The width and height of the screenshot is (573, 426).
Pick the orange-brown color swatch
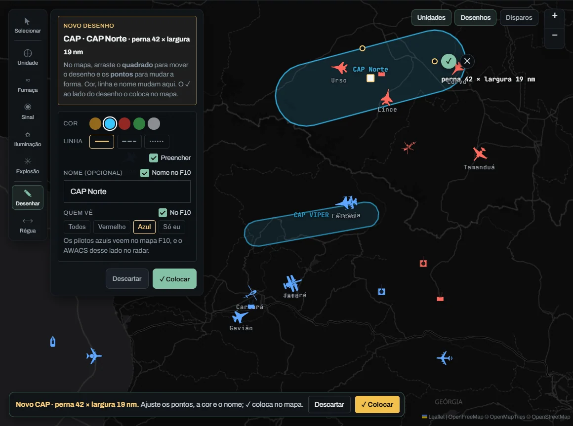95,124
